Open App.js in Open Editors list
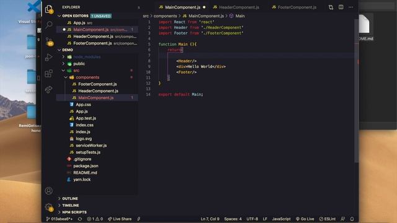 (x=97, y=23)
